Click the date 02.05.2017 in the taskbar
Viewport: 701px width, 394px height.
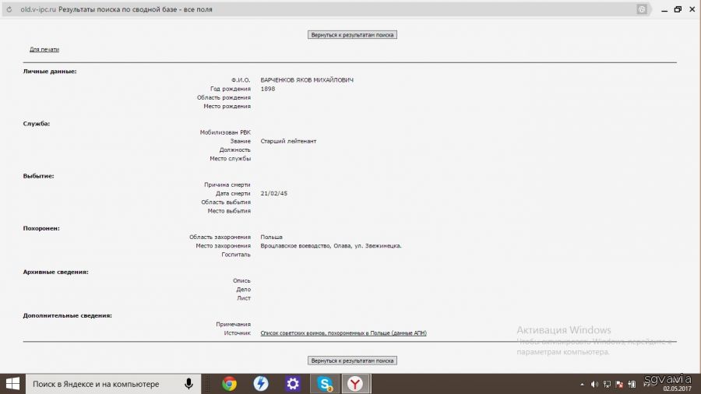tap(678, 389)
